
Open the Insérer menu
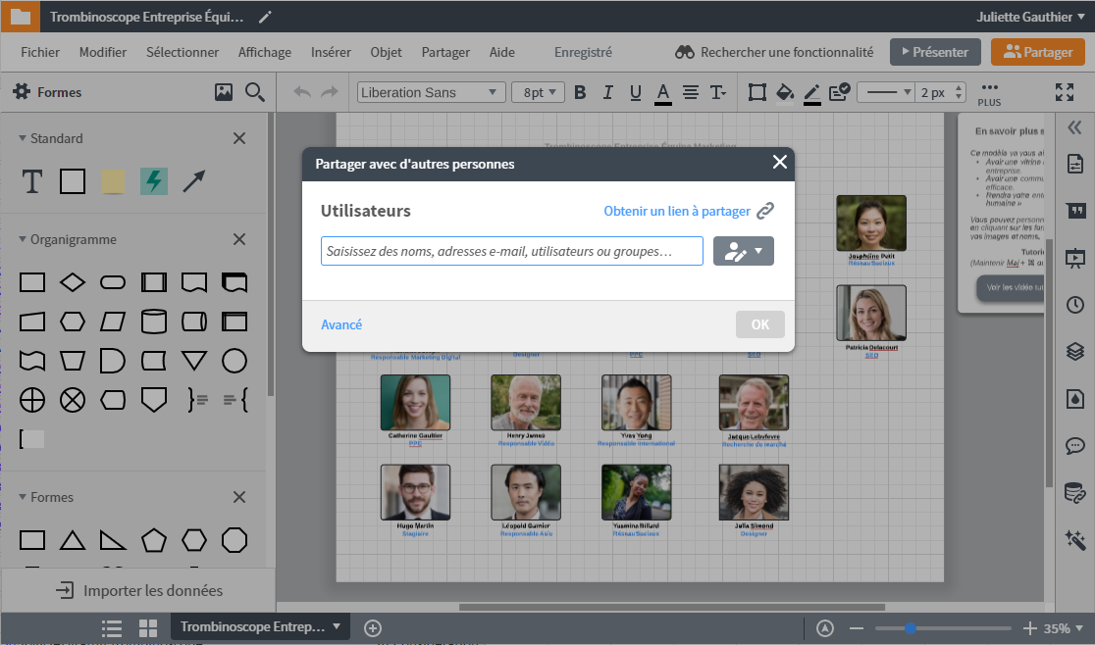point(331,52)
